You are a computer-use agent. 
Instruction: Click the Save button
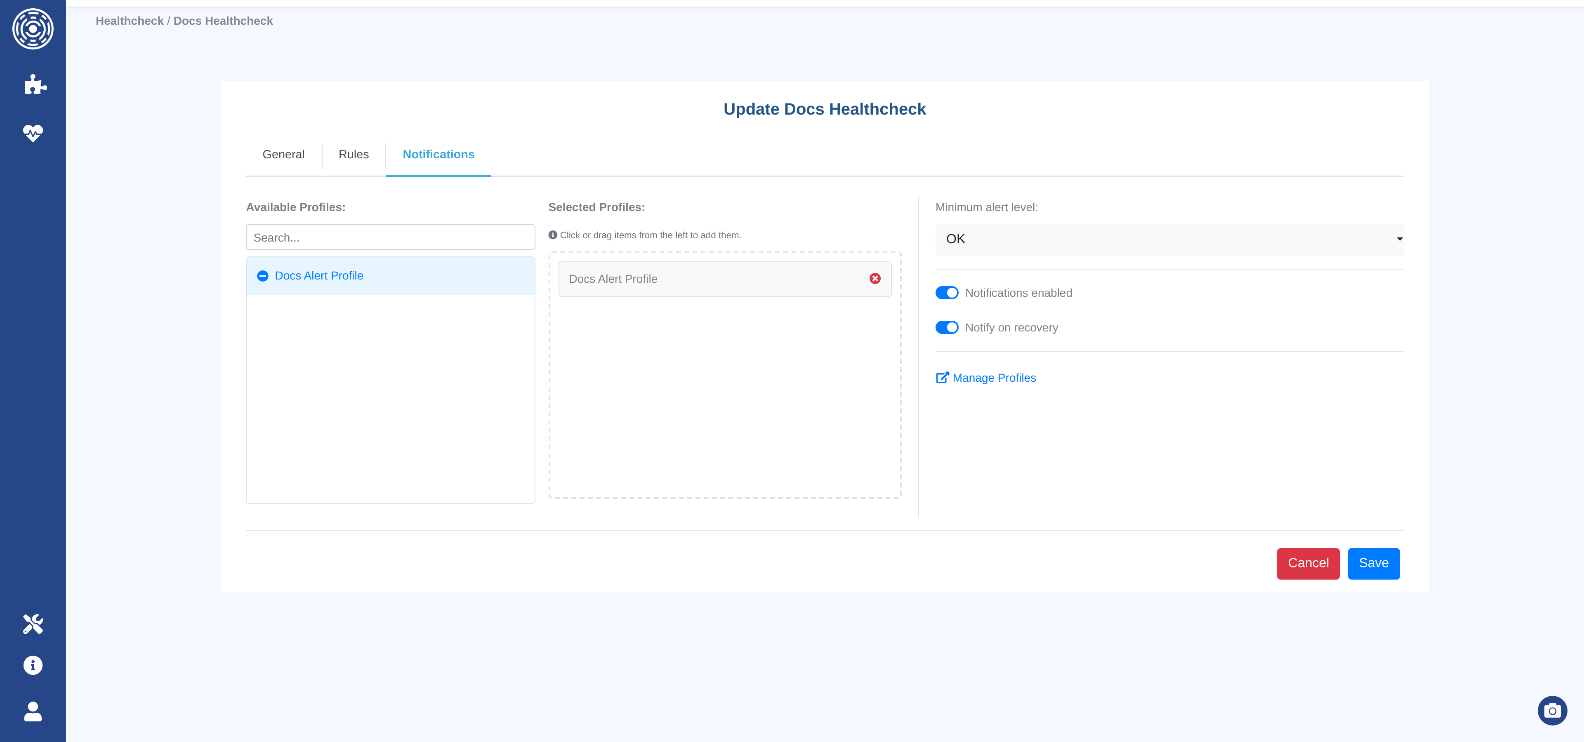[1373, 563]
